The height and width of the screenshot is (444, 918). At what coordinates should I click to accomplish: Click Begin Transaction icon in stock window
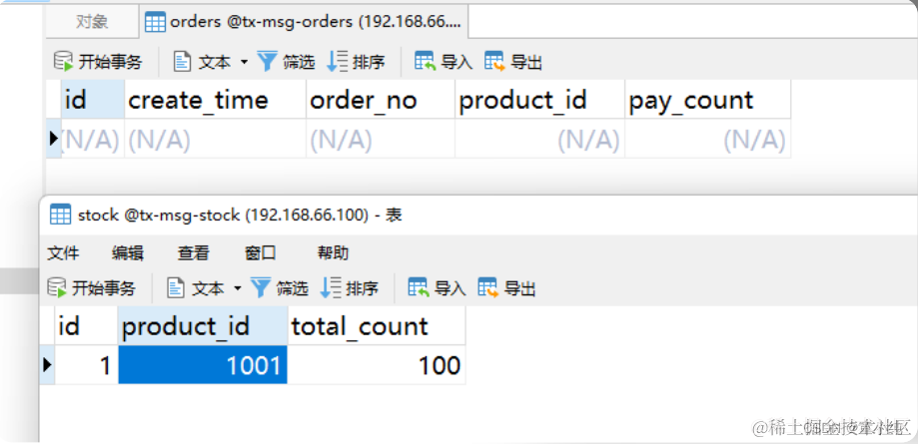point(56,287)
